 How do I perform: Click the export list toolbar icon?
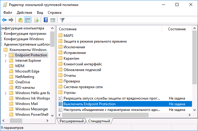pyautogui.click(x=37, y=20)
